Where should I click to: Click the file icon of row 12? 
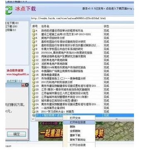(x=34, y=60)
